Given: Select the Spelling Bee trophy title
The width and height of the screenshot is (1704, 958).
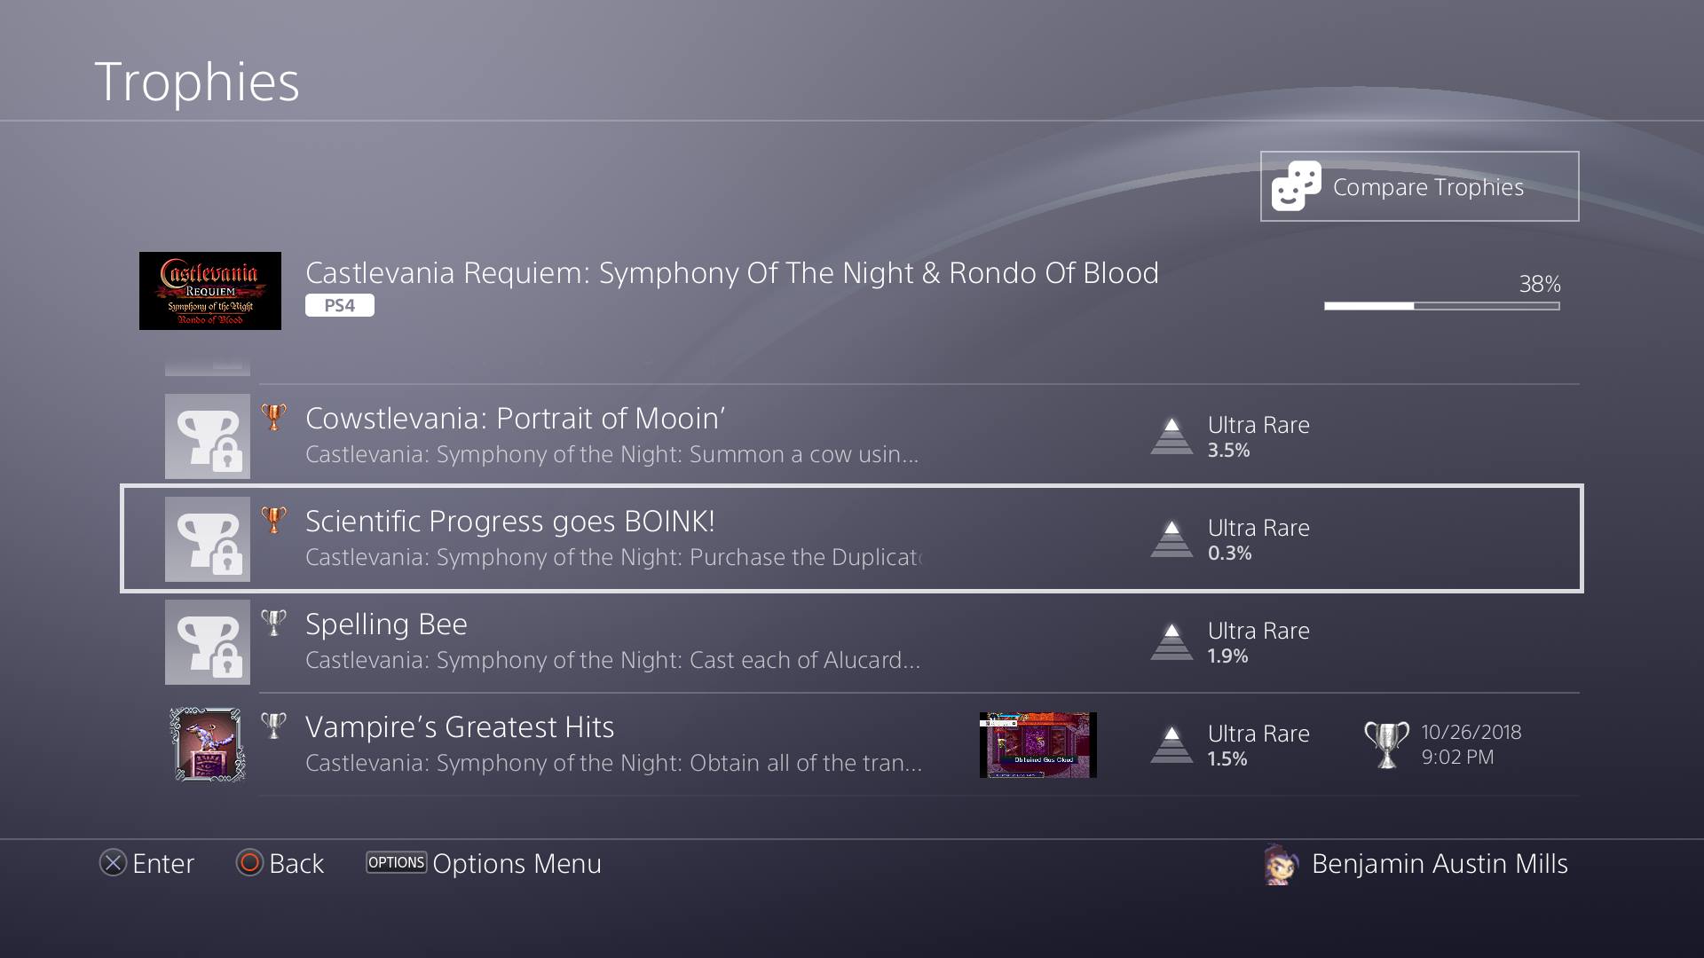Looking at the screenshot, I should coord(386,624).
